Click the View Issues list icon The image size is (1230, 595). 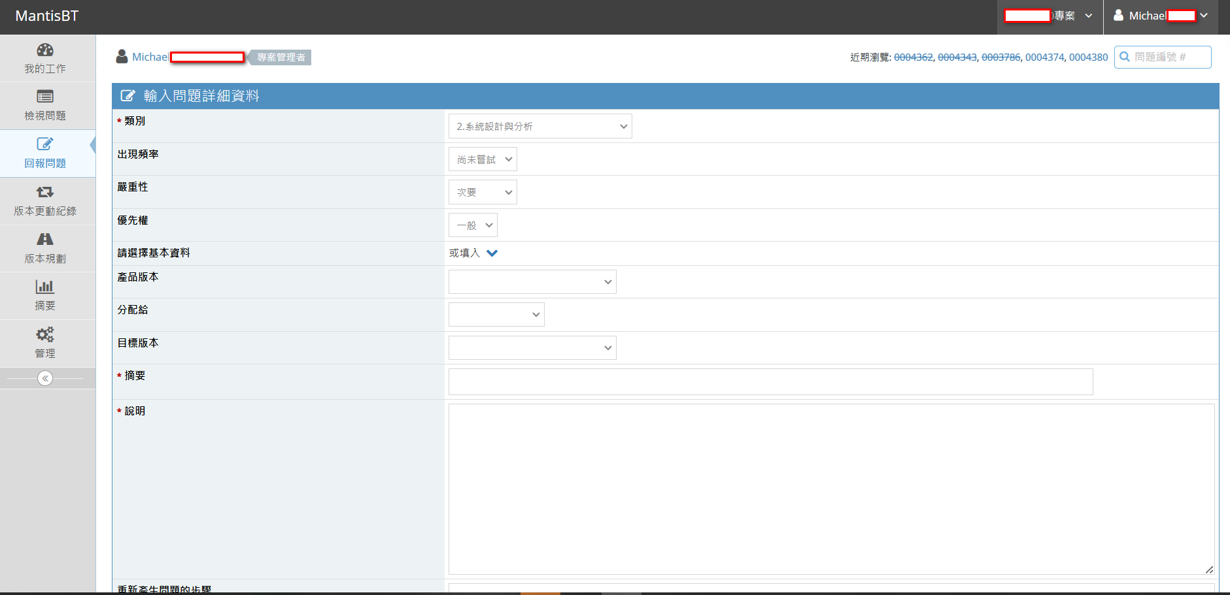(x=45, y=97)
